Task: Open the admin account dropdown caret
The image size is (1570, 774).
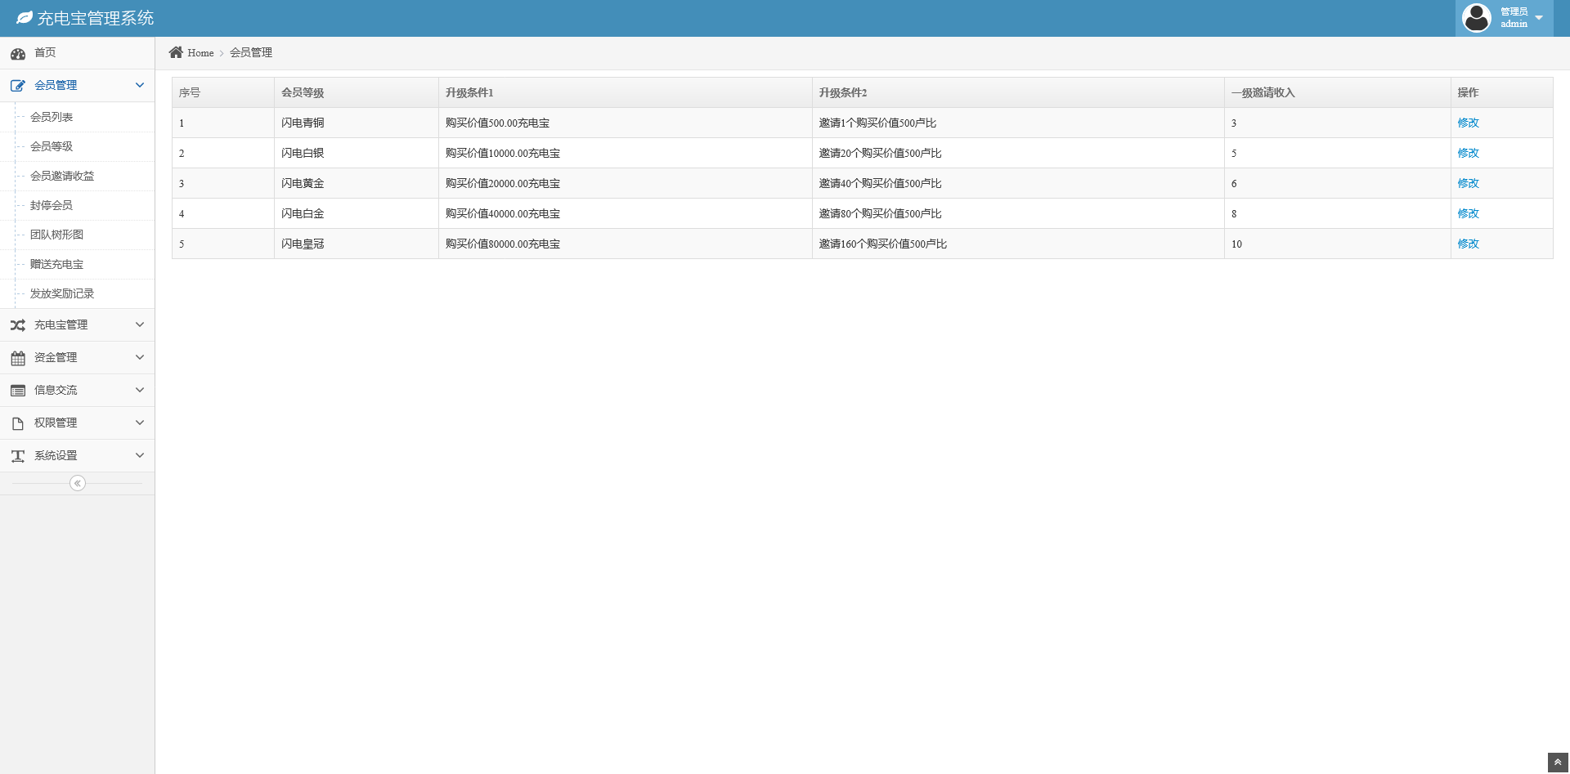Action: [1539, 18]
